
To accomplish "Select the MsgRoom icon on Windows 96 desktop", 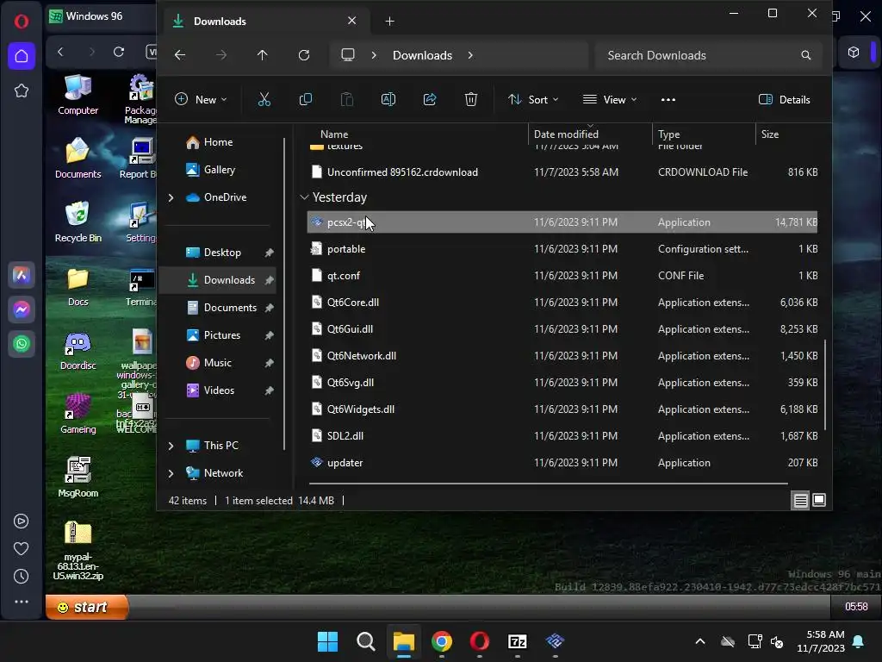I will [x=78, y=478].
